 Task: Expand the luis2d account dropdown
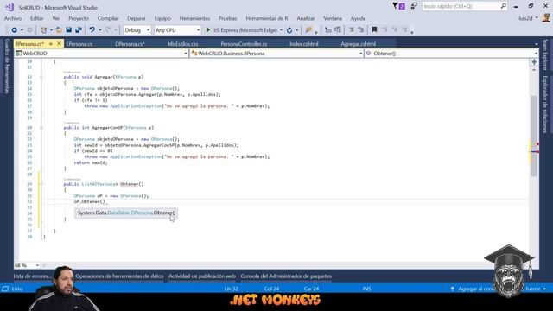537,18
